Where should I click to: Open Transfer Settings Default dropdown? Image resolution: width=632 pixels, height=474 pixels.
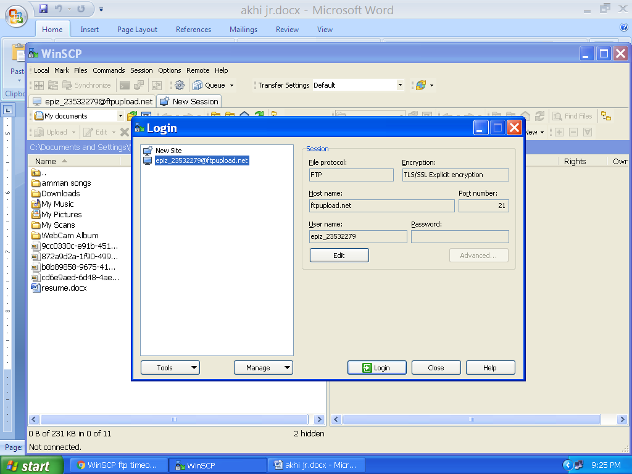[400, 85]
